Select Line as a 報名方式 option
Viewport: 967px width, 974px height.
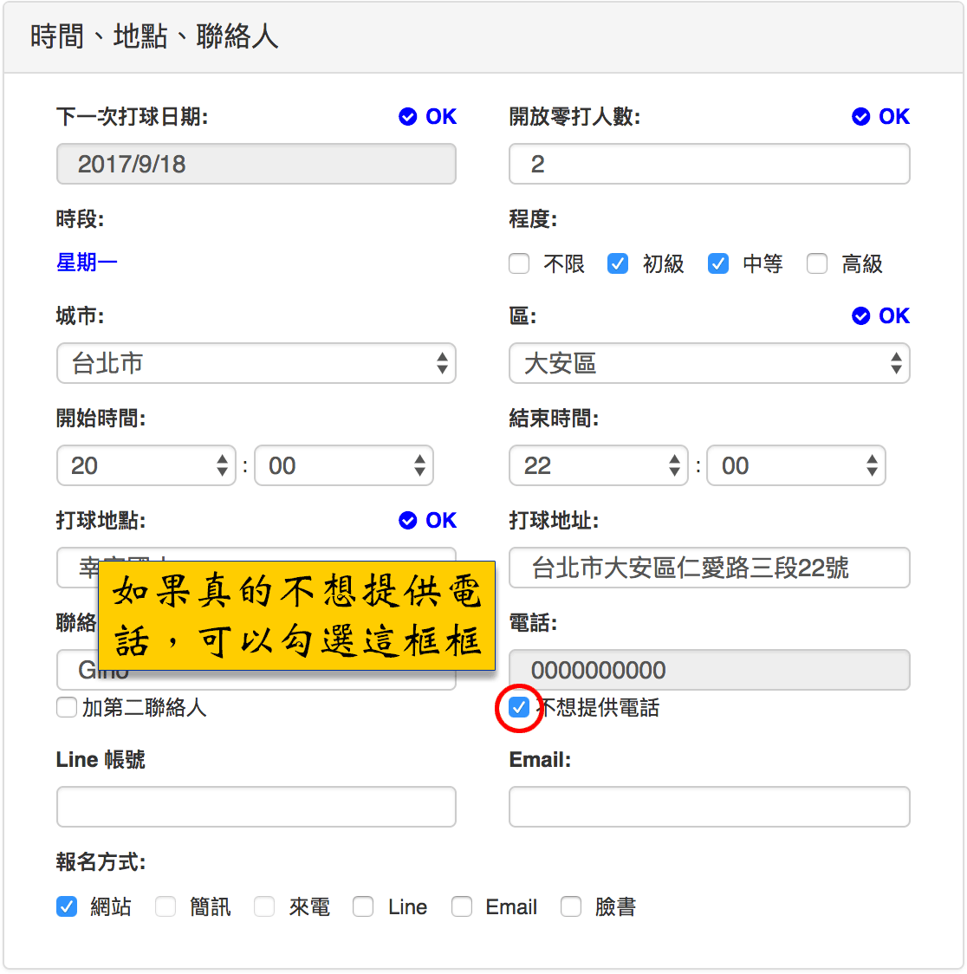point(363,907)
